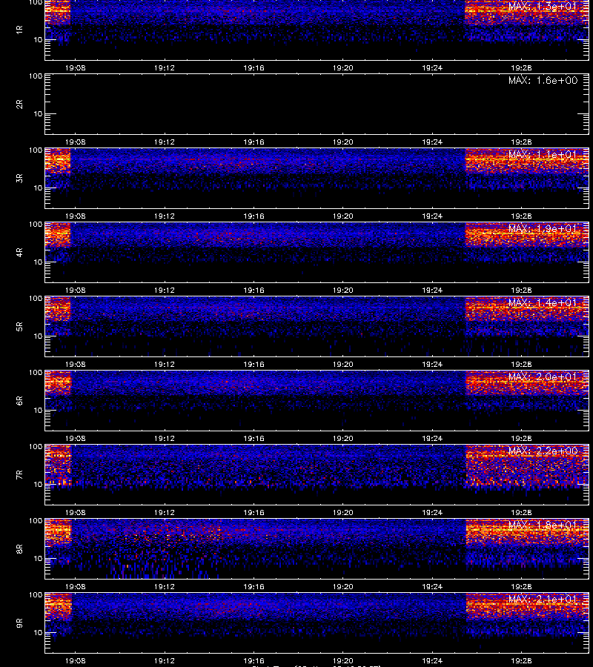Click the 19:20 time tick under panel 9R
This screenshot has width=593, height=667.
coord(343,661)
